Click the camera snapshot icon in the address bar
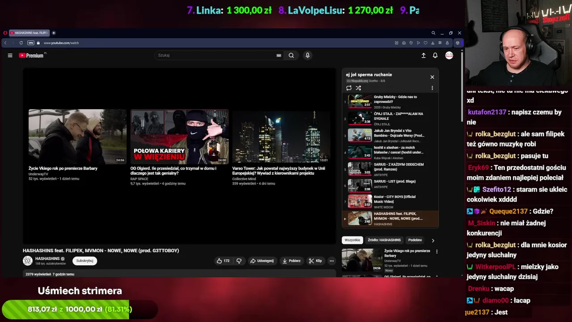Image resolution: width=572 pixels, height=322 pixels. pyautogui.click(x=404, y=43)
